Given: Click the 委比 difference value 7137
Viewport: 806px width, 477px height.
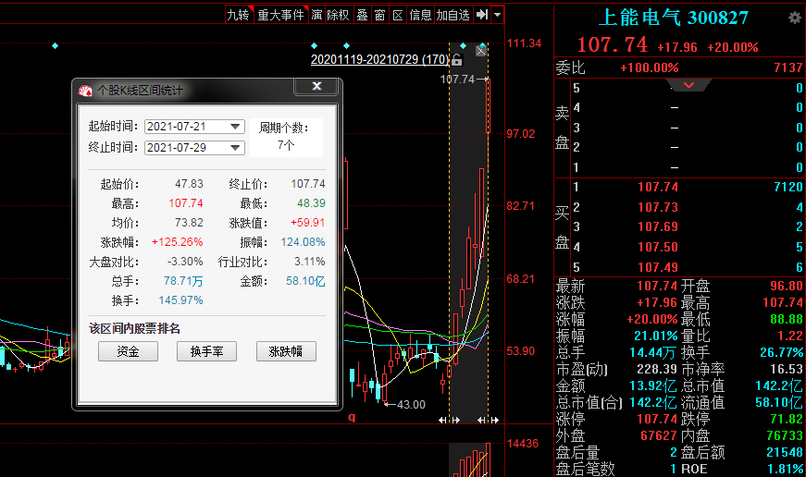Looking at the screenshot, I should [x=788, y=67].
